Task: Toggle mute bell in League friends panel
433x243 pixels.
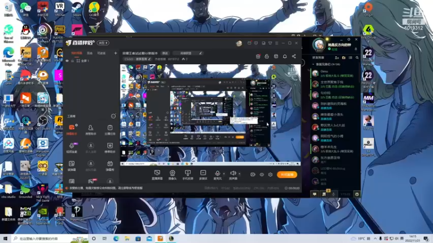Action: (x=356, y=49)
